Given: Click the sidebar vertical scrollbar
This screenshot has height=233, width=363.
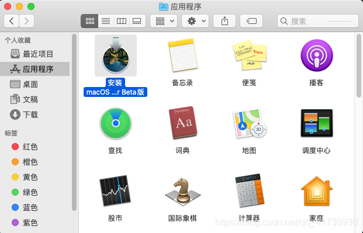Looking at the screenshot, I should click(x=74, y=123).
